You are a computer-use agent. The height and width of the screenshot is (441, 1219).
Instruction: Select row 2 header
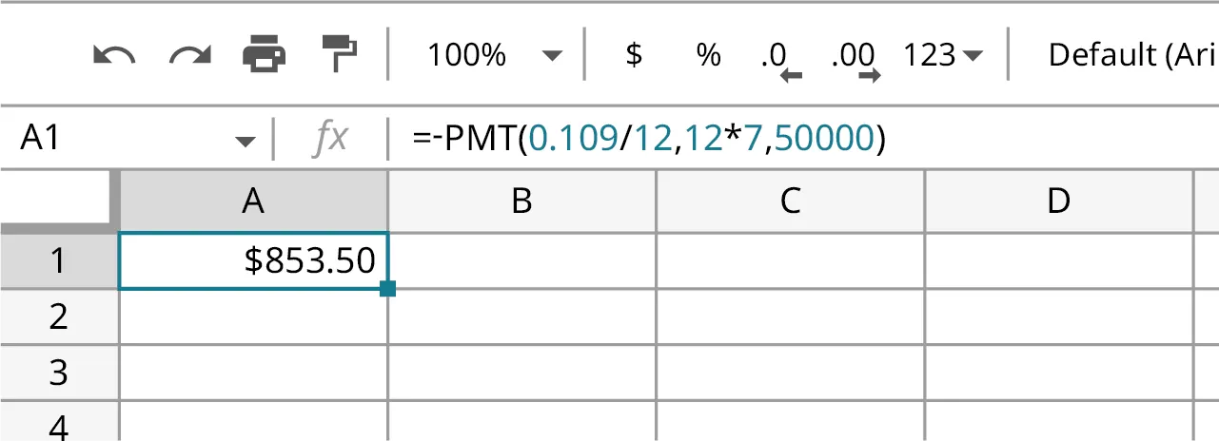(x=59, y=316)
